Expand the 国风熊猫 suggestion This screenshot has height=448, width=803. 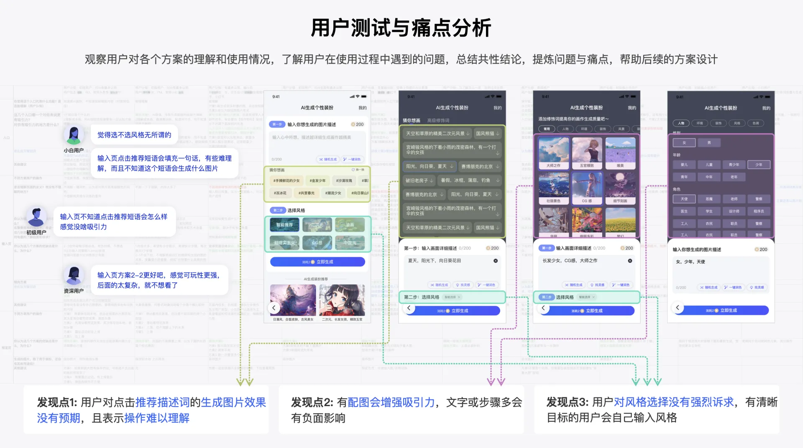(x=488, y=133)
